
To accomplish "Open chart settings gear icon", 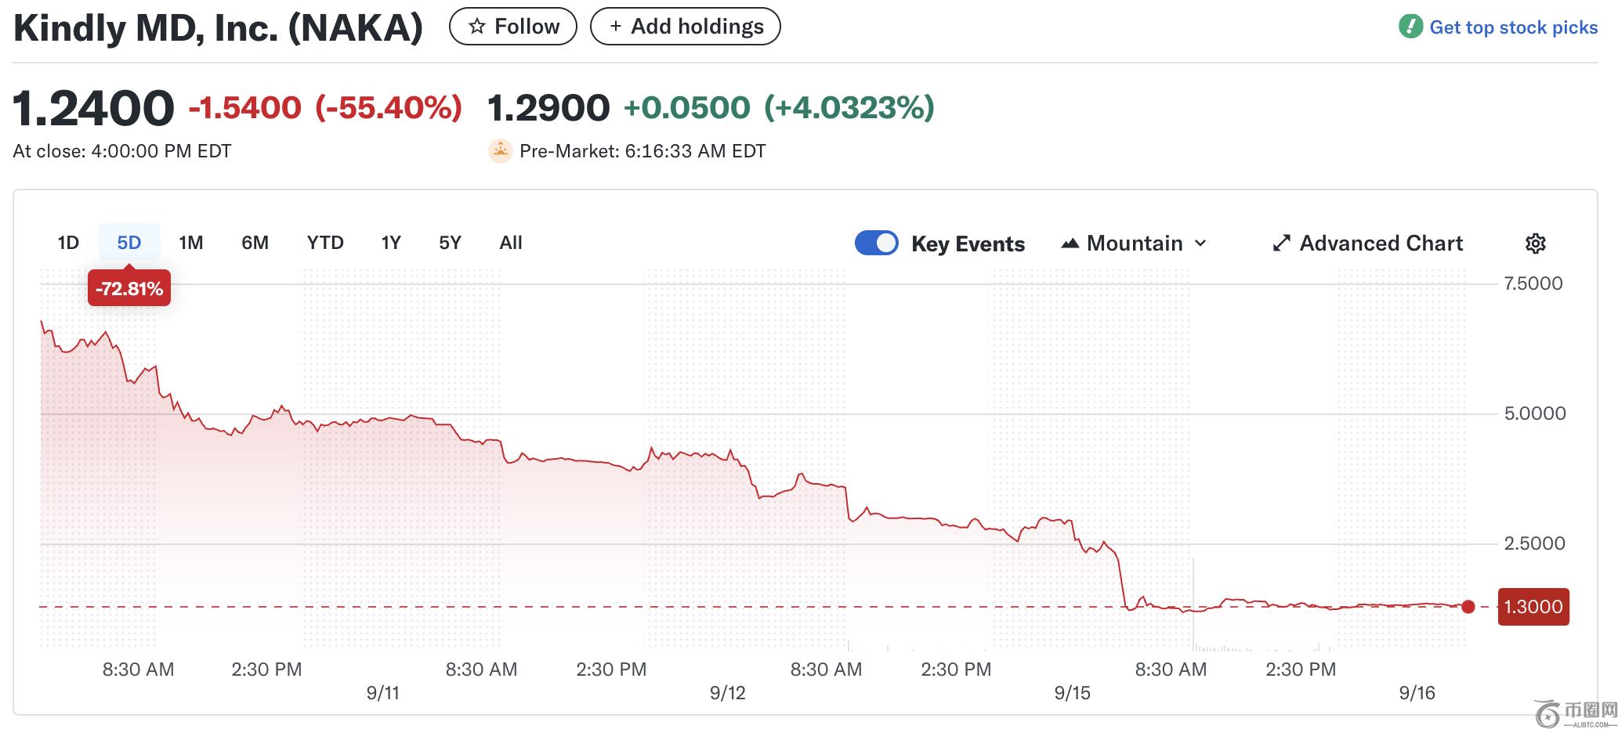I will pyautogui.click(x=1535, y=244).
